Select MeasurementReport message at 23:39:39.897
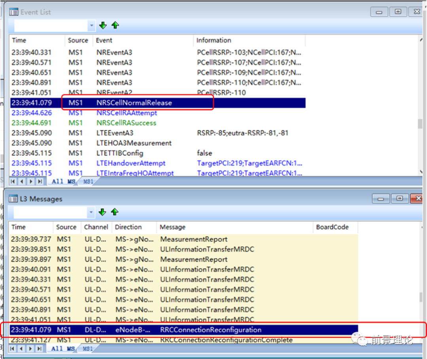Viewport: 427px width, 359px height. tap(184, 259)
